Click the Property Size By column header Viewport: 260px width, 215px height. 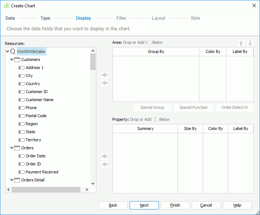tap(190, 128)
